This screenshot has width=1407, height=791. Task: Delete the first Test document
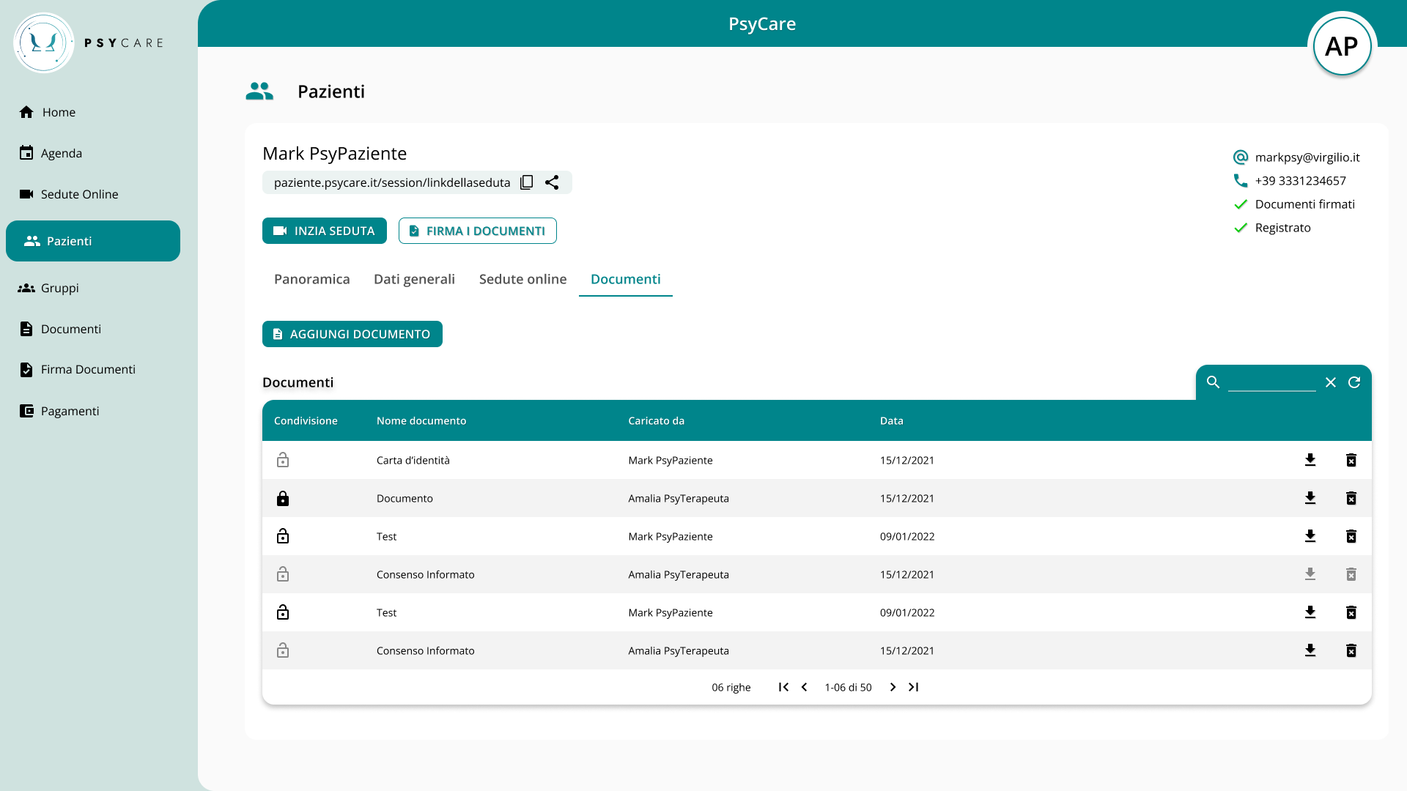(1351, 536)
